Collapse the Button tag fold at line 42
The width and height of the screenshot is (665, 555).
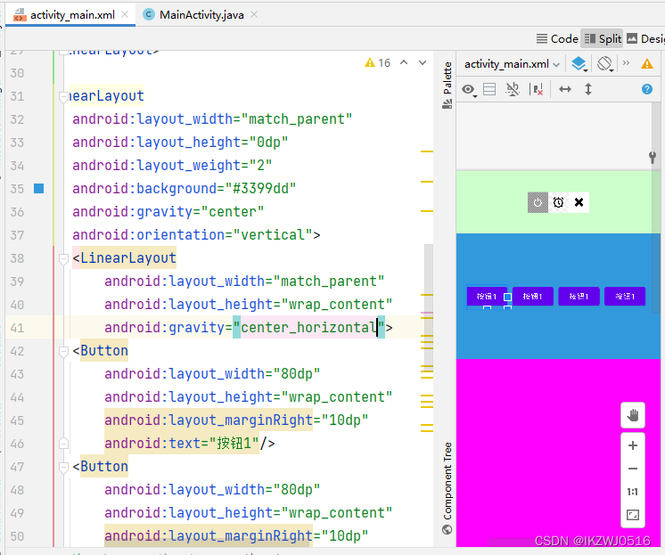pyautogui.click(x=63, y=351)
